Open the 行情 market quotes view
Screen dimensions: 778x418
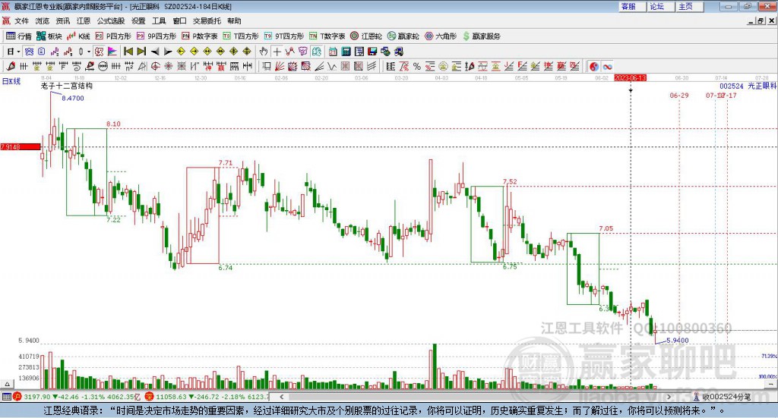[x=19, y=36]
